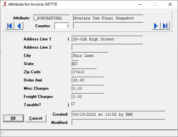Toggle the Taxable checkbox
The width and height of the screenshot is (178, 137).
[73, 104]
